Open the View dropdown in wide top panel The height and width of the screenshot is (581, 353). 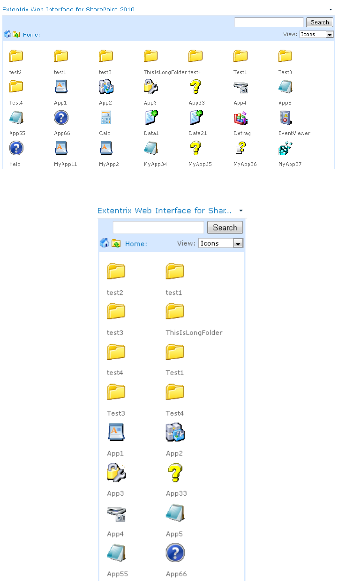tap(316, 34)
